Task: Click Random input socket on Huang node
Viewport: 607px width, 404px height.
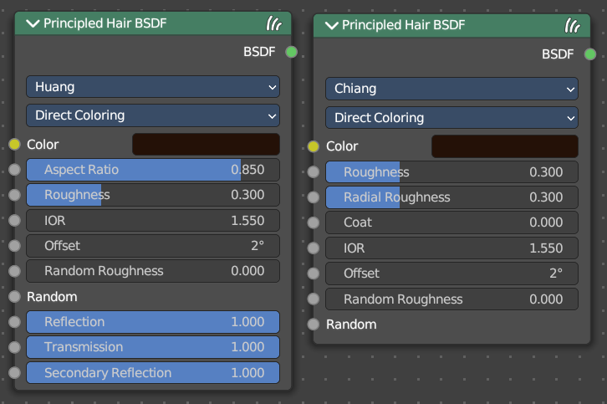Action: (15, 297)
